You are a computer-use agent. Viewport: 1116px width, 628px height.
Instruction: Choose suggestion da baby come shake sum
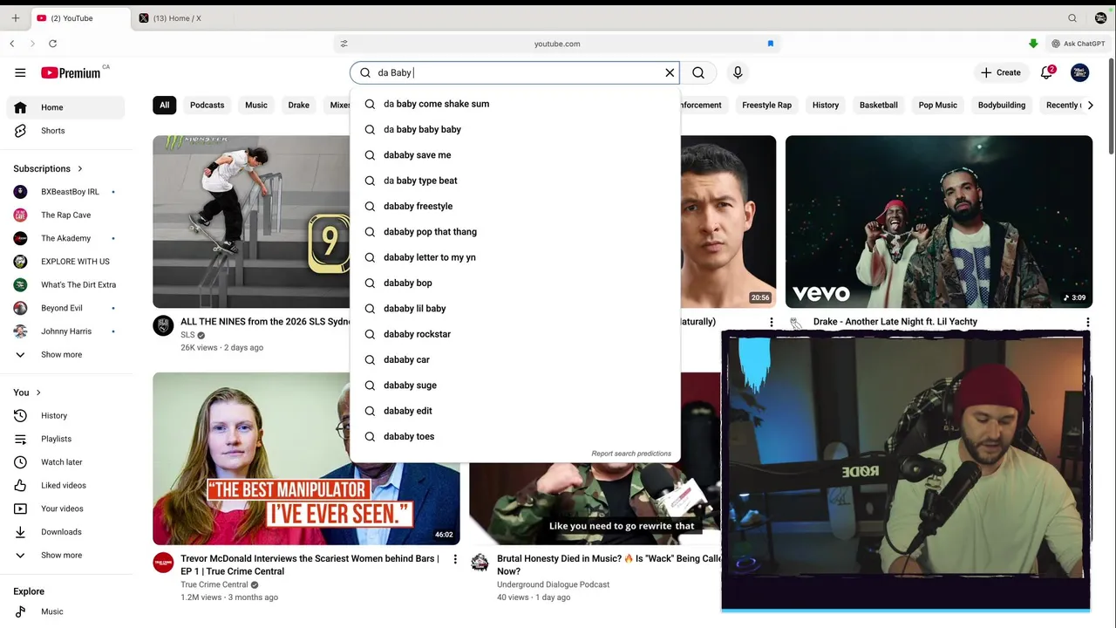click(x=514, y=104)
